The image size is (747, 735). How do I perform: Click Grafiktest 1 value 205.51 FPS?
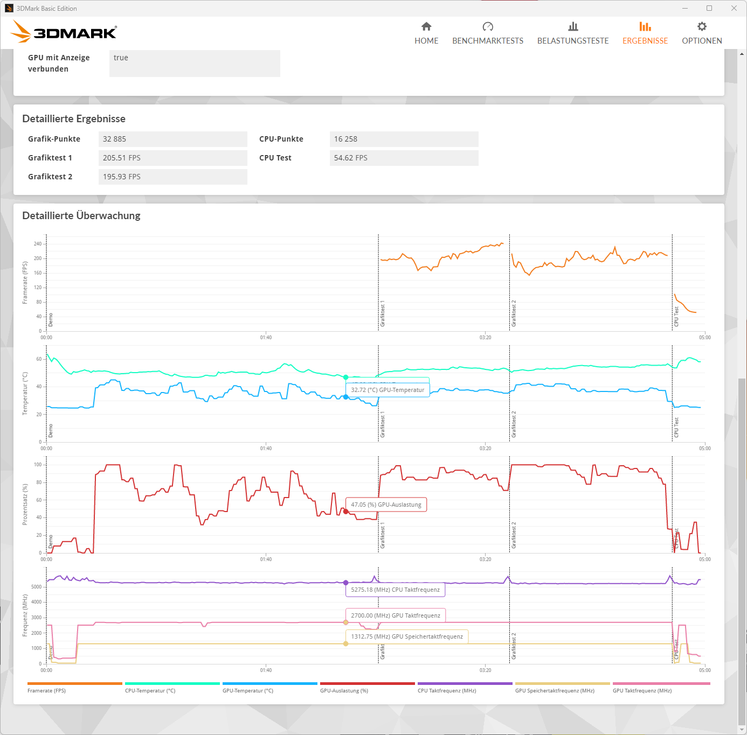click(173, 158)
